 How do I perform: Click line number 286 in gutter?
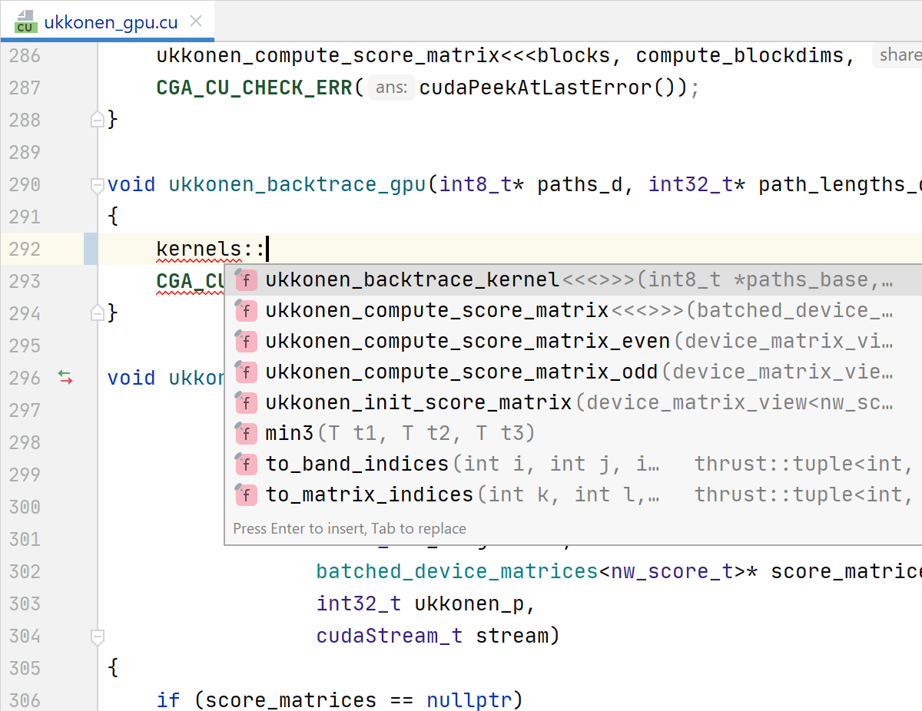[25, 56]
